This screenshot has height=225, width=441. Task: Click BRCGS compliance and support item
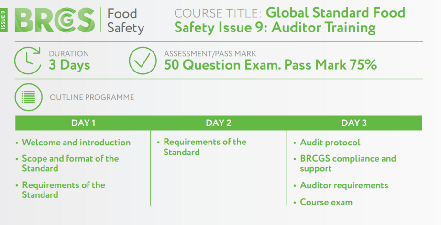click(x=348, y=164)
